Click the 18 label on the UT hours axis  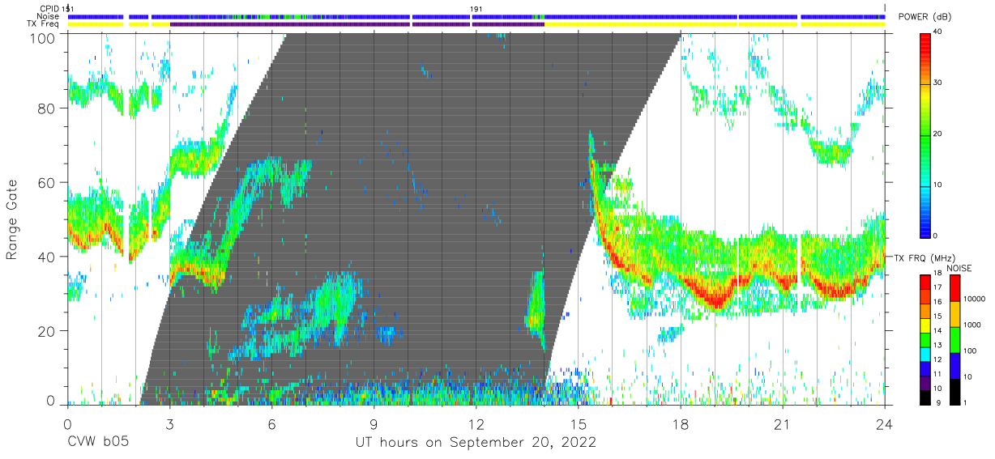point(680,423)
